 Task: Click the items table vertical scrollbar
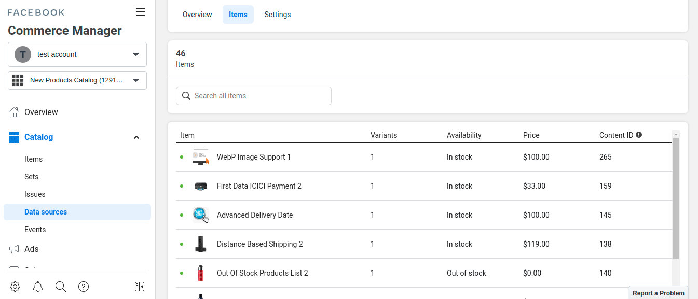676,197
